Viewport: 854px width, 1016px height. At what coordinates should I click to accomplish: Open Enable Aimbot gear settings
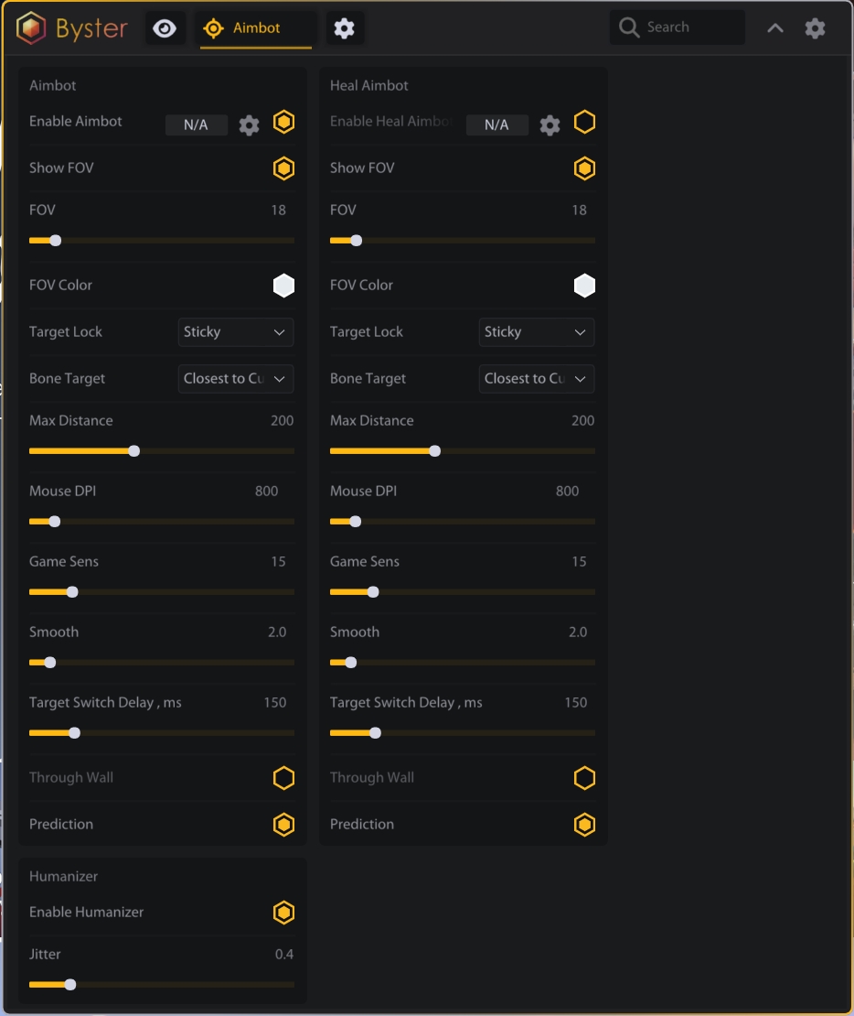(x=249, y=125)
